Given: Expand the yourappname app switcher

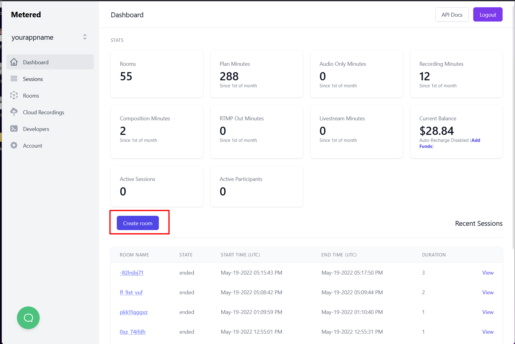Looking at the screenshot, I should tap(85, 37).
